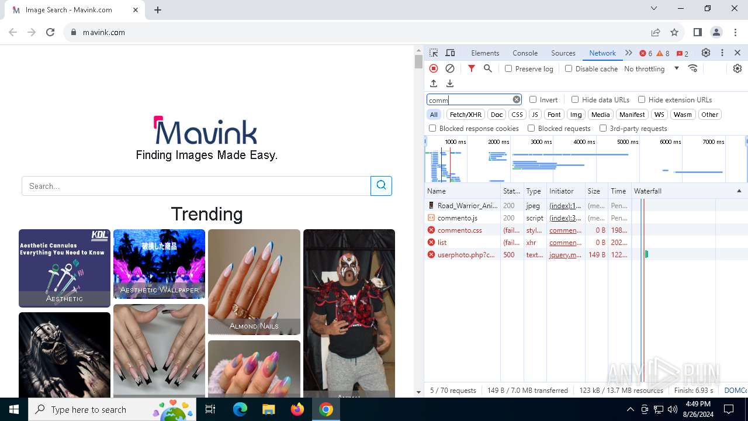Expand more DevTools tabs chevron
Viewport: 748px width, 421px height.
pos(629,53)
